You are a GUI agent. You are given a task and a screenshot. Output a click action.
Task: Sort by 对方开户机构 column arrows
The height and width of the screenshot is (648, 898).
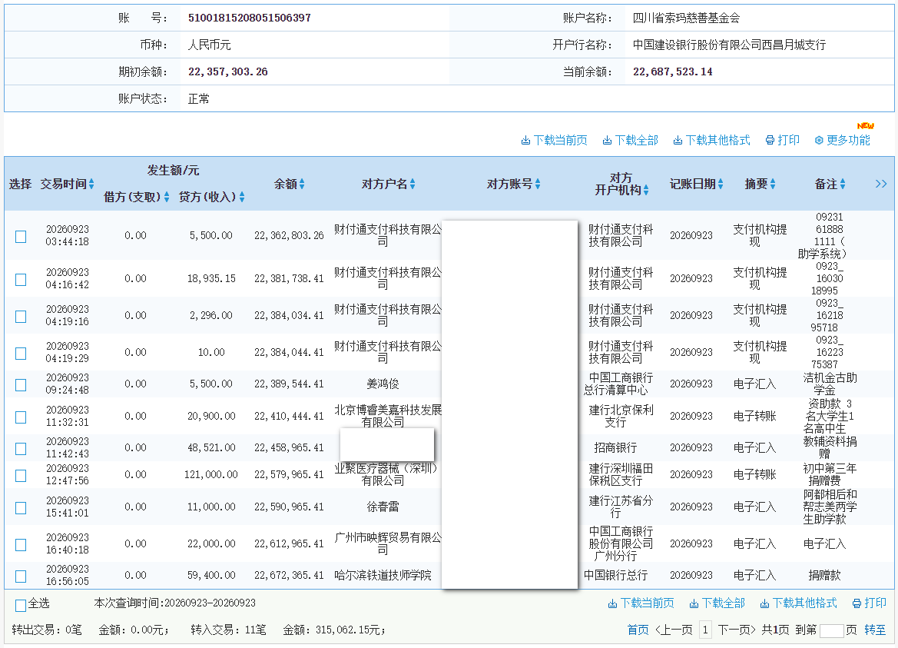[x=646, y=190]
